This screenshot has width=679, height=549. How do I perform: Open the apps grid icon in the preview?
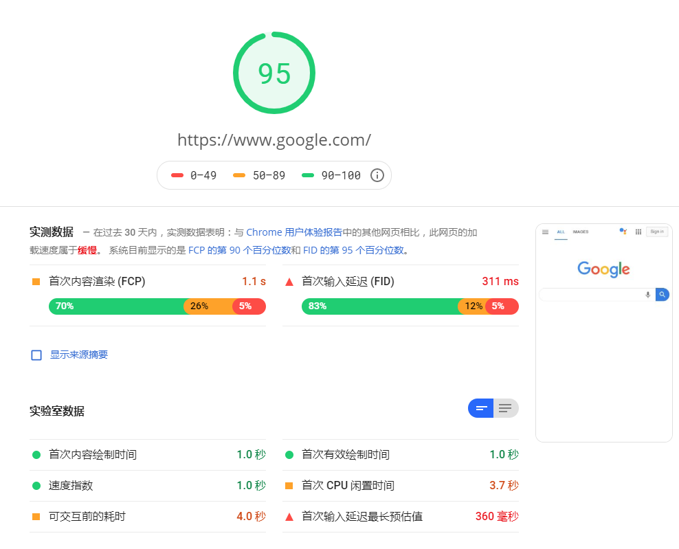[638, 232]
